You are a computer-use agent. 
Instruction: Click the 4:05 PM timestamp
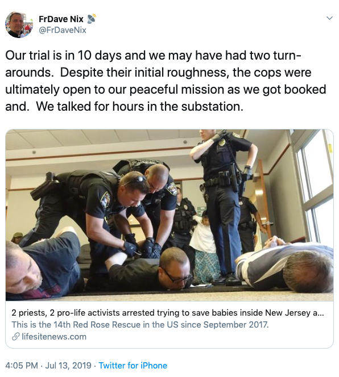coord(22,366)
